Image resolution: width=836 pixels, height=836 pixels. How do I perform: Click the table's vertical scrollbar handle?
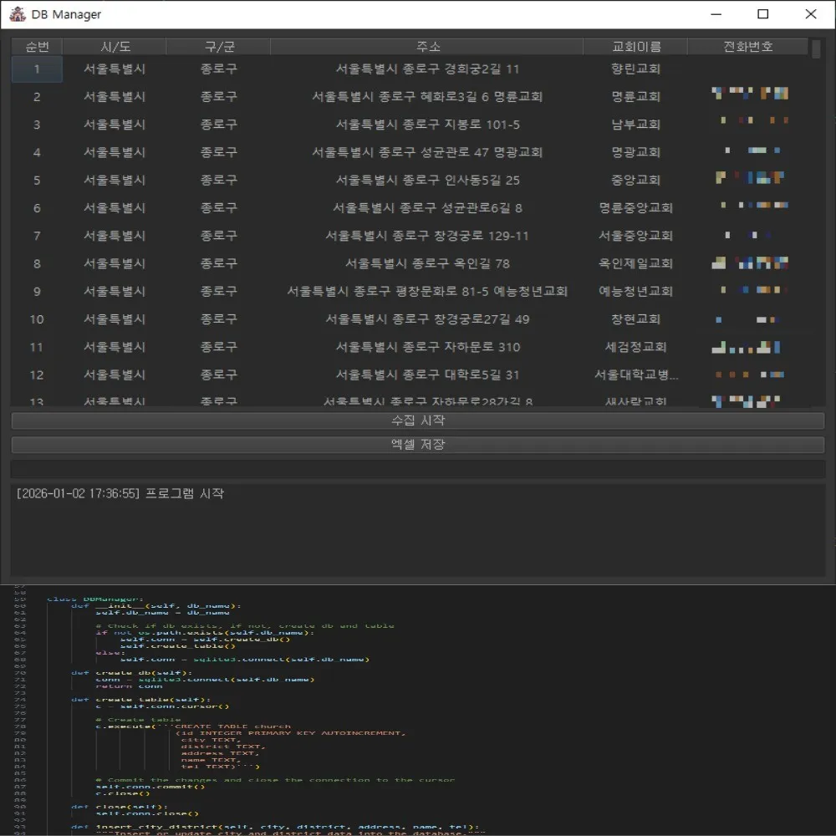[x=816, y=49]
